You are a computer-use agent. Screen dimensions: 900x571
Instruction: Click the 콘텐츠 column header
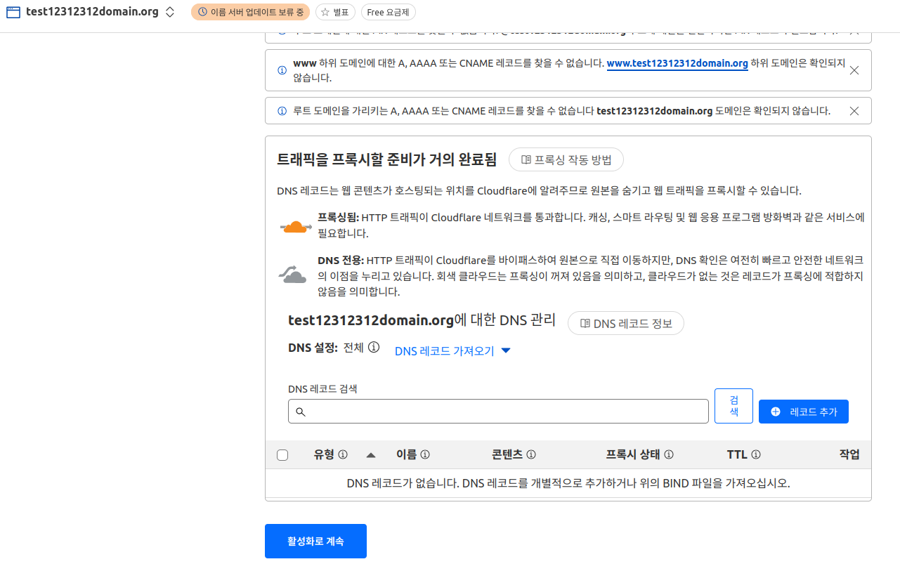pyautogui.click(x=507, y=454)
